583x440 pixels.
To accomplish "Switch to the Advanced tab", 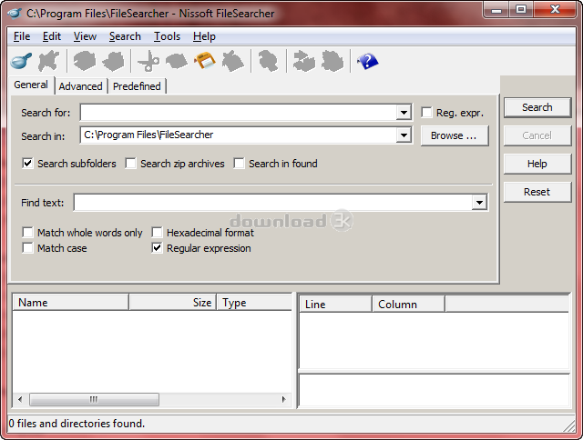I will pyautogui.click(x=80, y=86).
